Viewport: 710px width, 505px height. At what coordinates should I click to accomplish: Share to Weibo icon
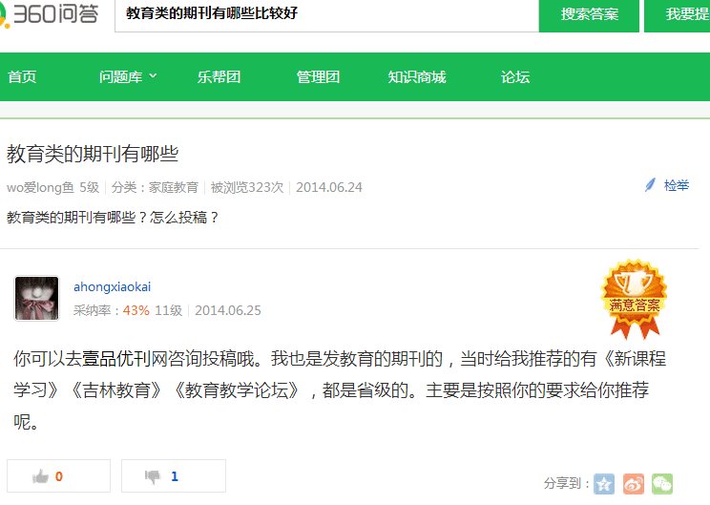click(634, 484)
